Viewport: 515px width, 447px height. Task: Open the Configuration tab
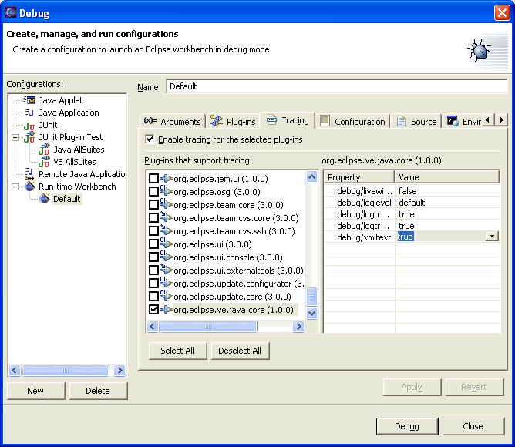click(352, 121)
